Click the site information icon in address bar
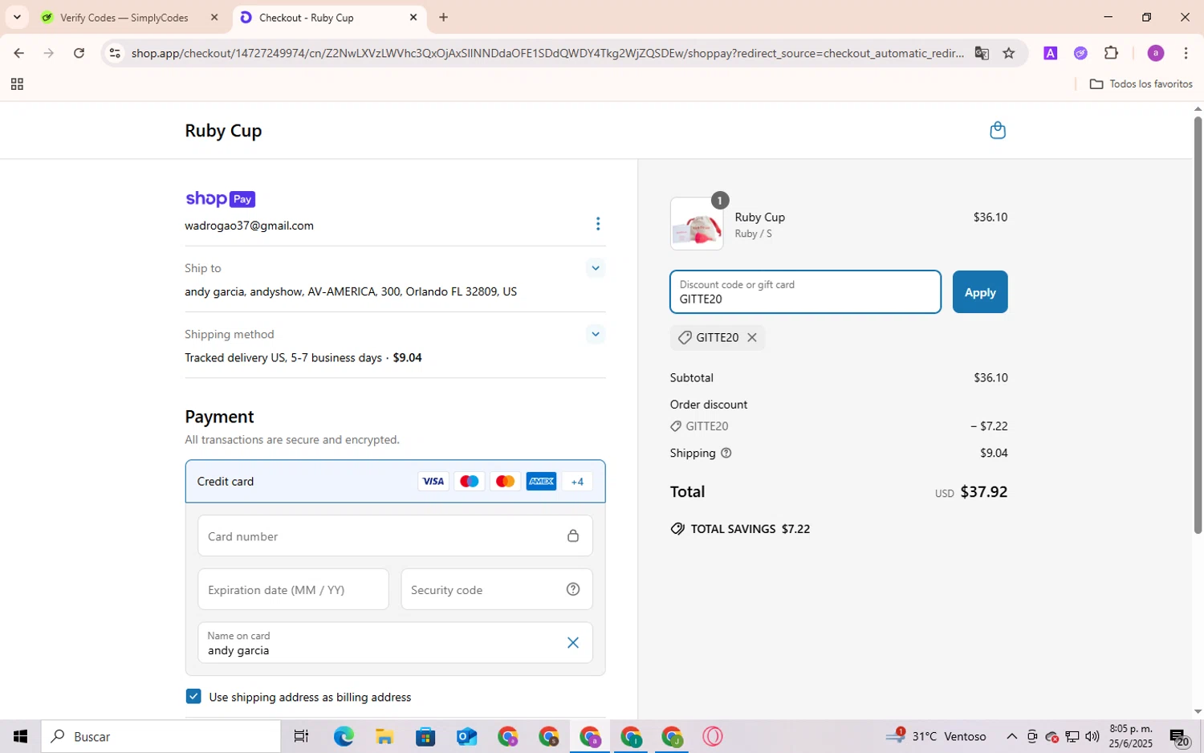The width and height of the screenshot is (1204, 753). [x=115, y=53]
